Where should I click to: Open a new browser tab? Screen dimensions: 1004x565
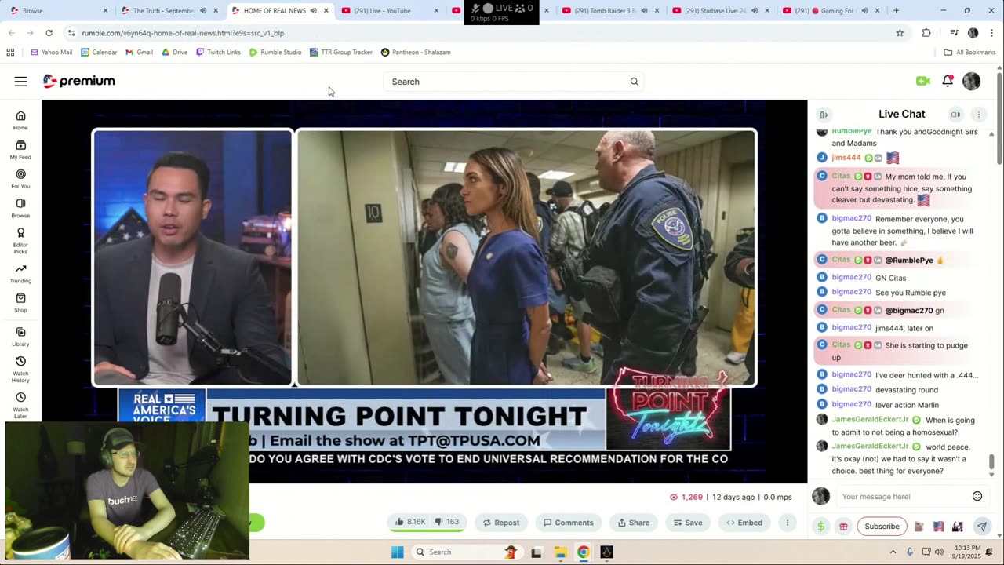click(x=896, y=11)
